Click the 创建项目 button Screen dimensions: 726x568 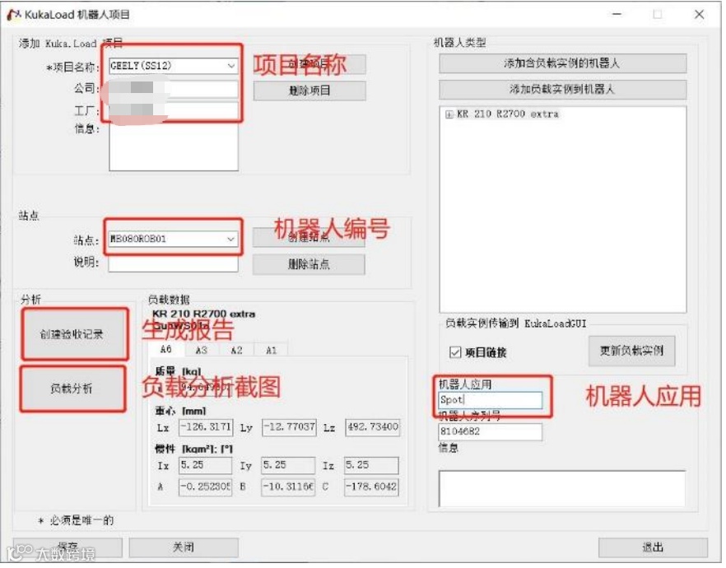[309, 64]
